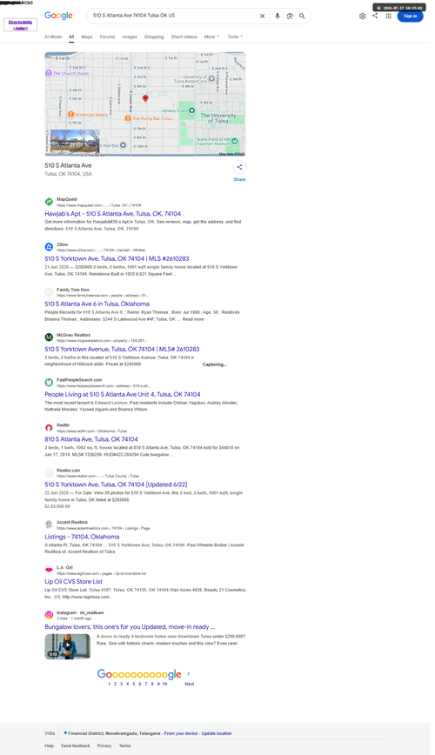
Task: Click the share icon in header
Action: [x=375, y=16]
